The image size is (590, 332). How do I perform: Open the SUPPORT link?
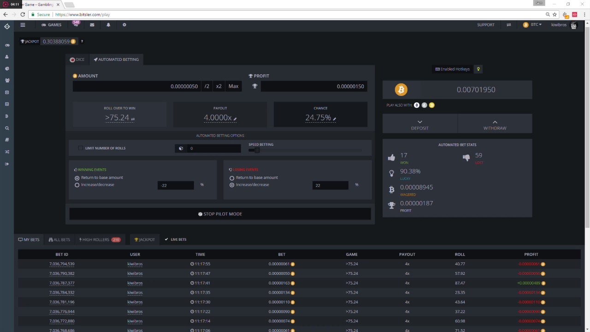(x=486, y=25)
